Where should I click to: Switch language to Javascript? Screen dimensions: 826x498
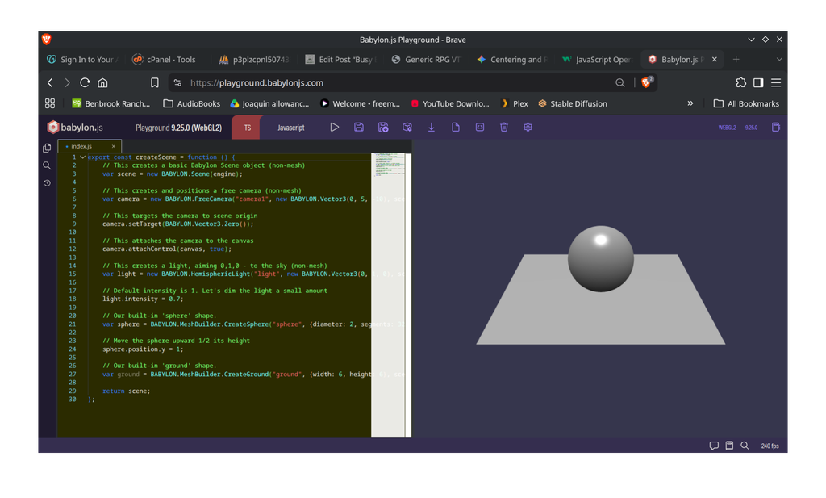click(x=290, y=128)
